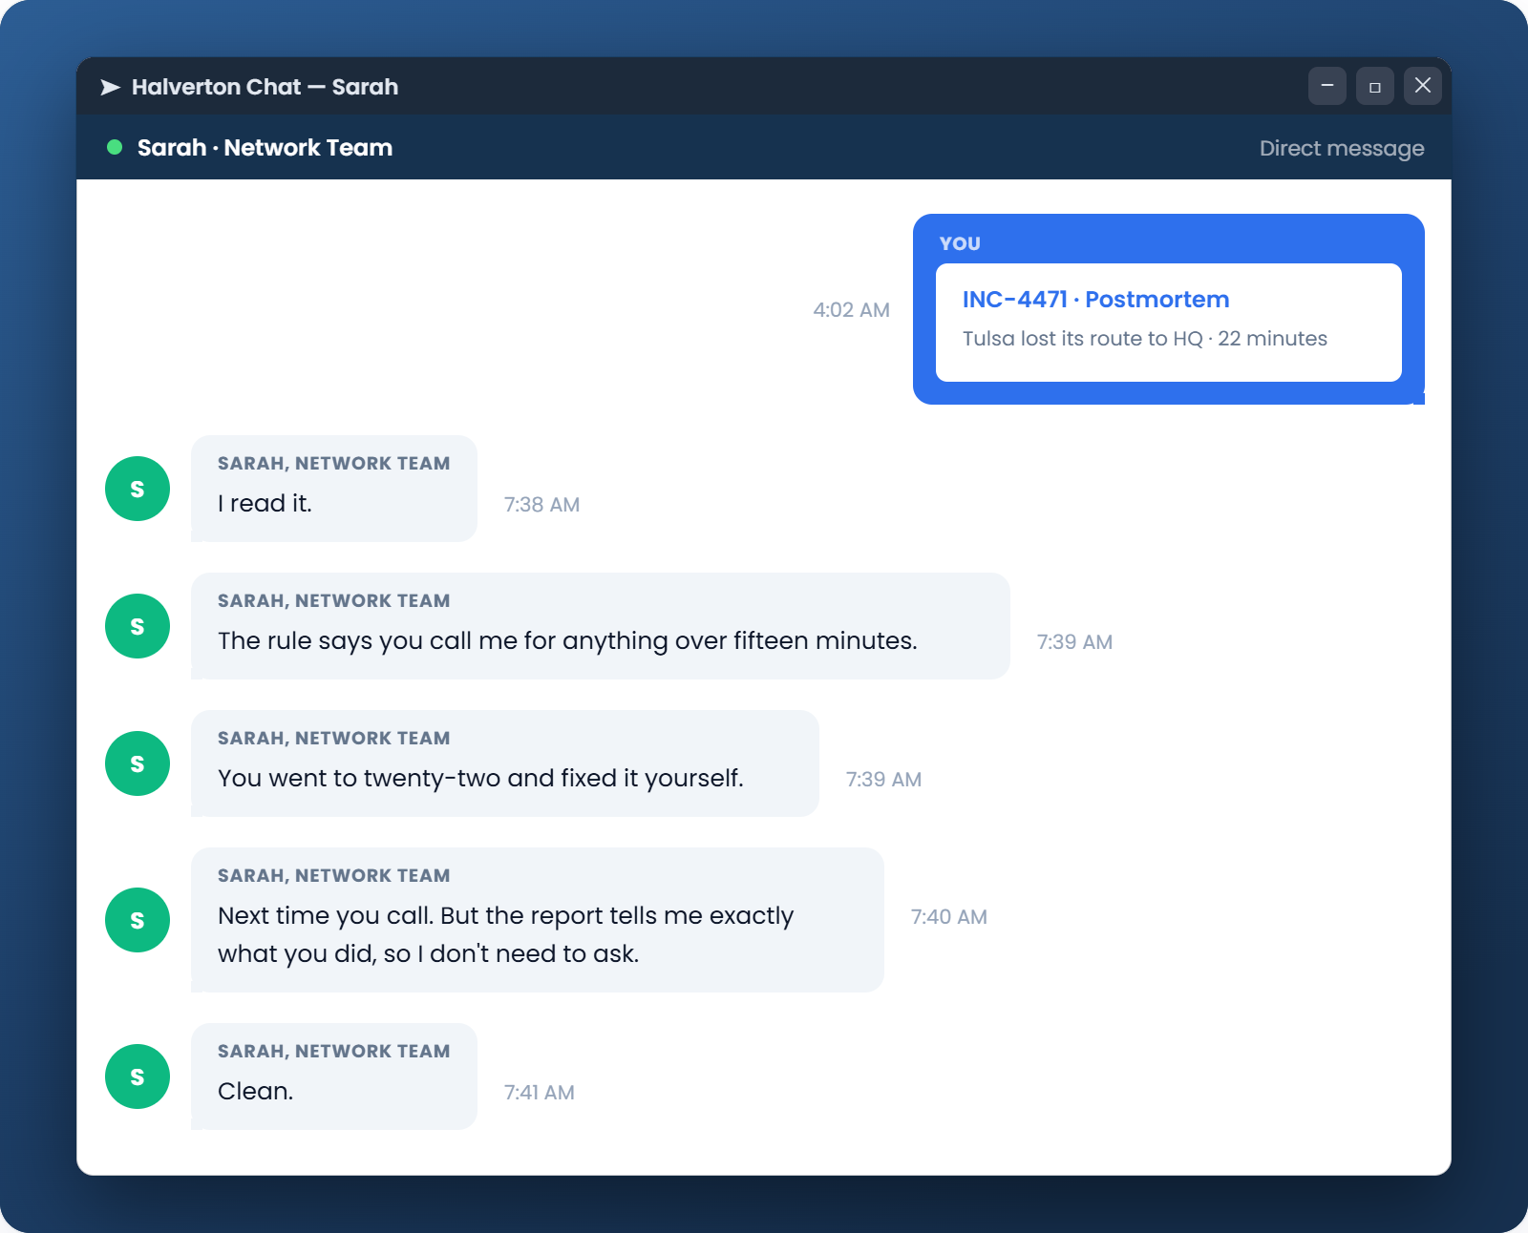This screenshot has height=1233, width=1528.
Task: Click the 7:39 AM timestamp beside twenty-two message
Action: click(883, 780)
